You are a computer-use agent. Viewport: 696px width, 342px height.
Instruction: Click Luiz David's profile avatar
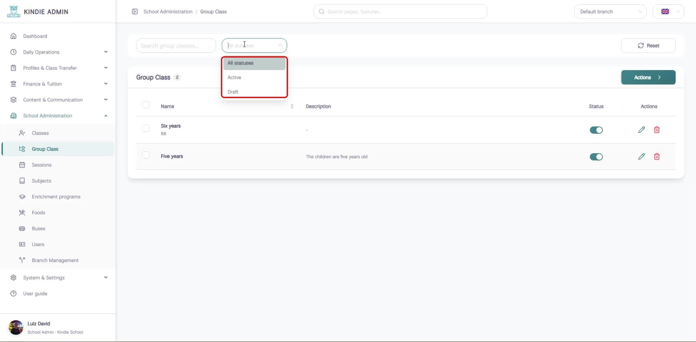16,328
